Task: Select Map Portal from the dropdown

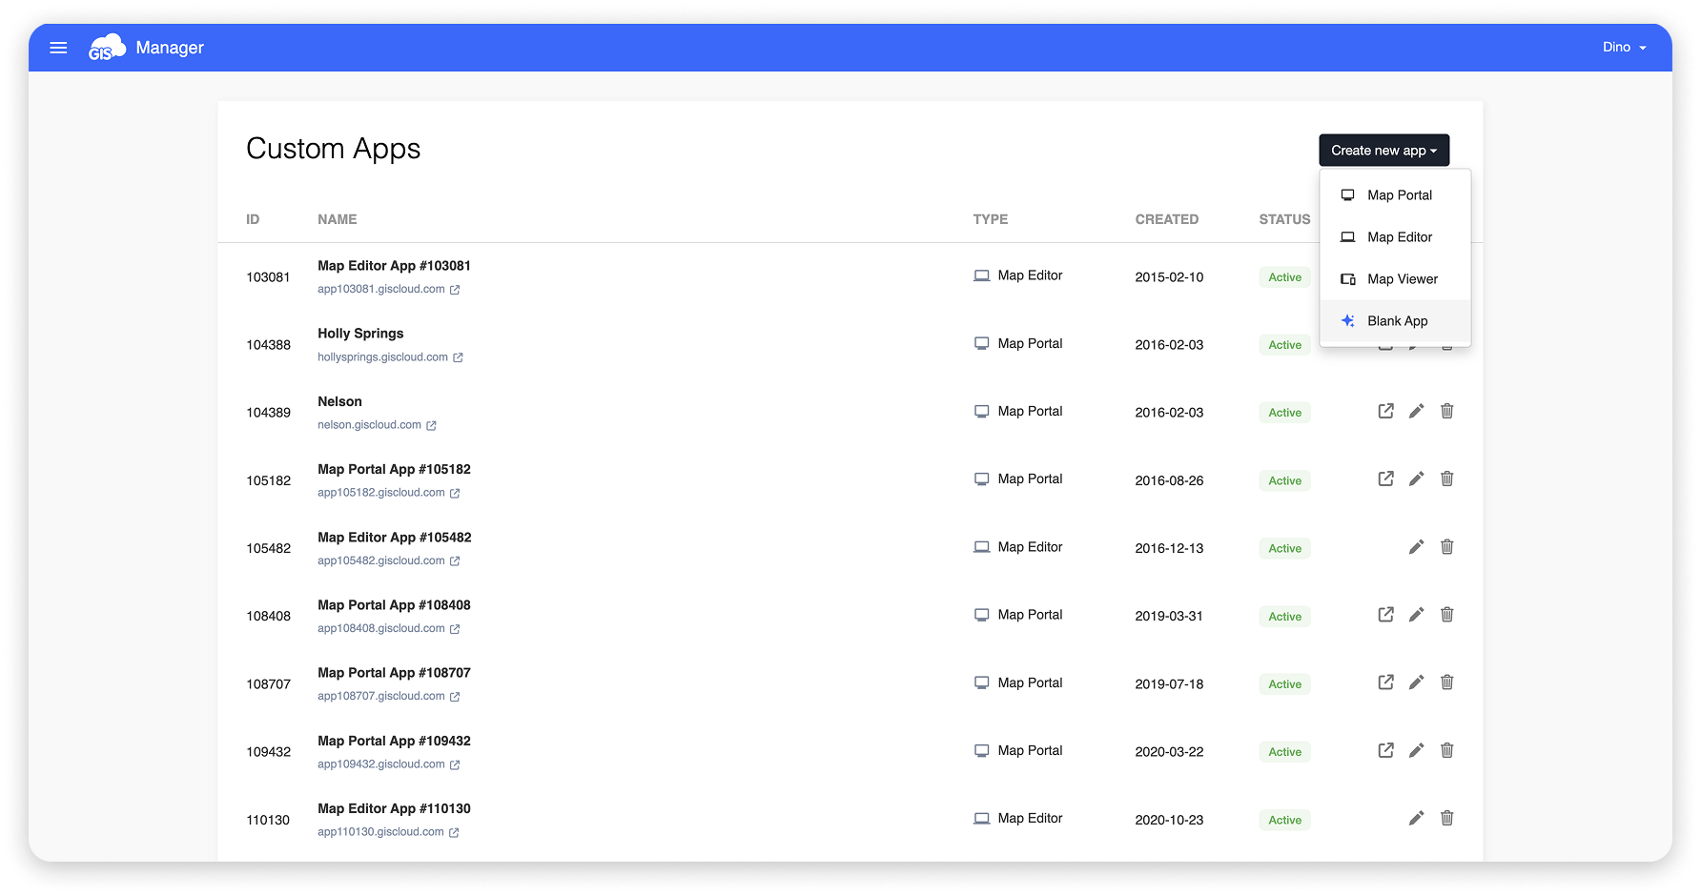Action: coord(1395,195)
